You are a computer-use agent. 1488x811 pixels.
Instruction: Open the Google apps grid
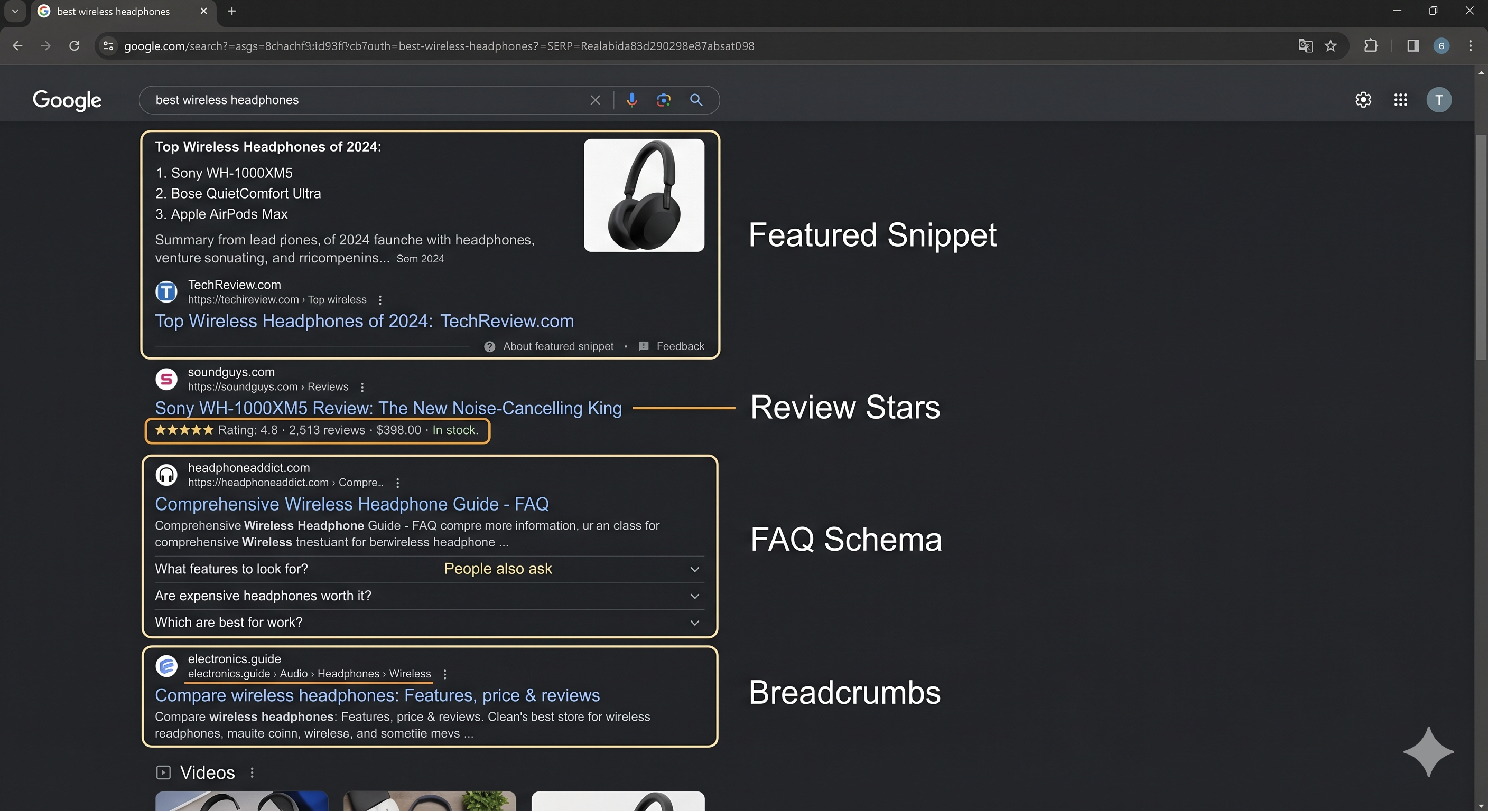[1400, 100]
